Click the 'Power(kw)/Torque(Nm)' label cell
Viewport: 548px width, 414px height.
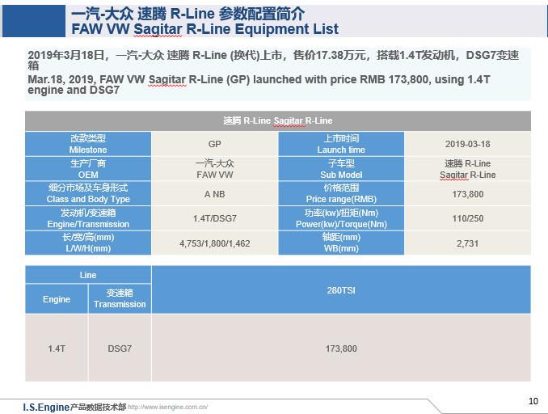(341, 218)
